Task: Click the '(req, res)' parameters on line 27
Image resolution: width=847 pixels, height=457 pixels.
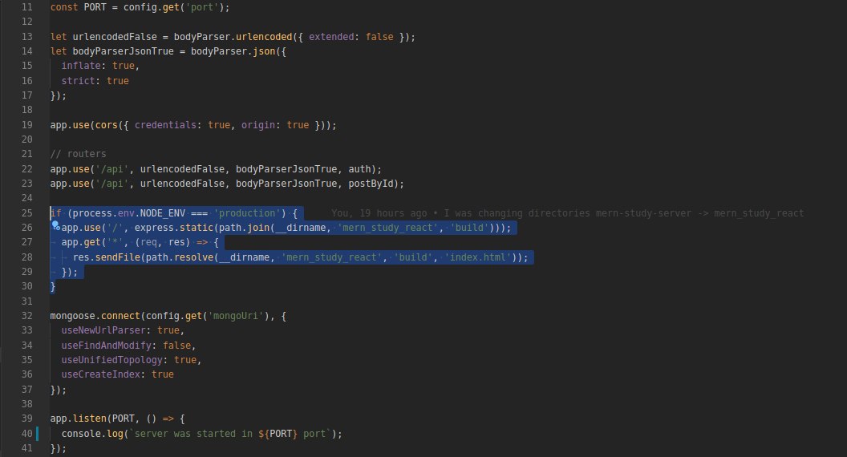Action: pos(163,242)
